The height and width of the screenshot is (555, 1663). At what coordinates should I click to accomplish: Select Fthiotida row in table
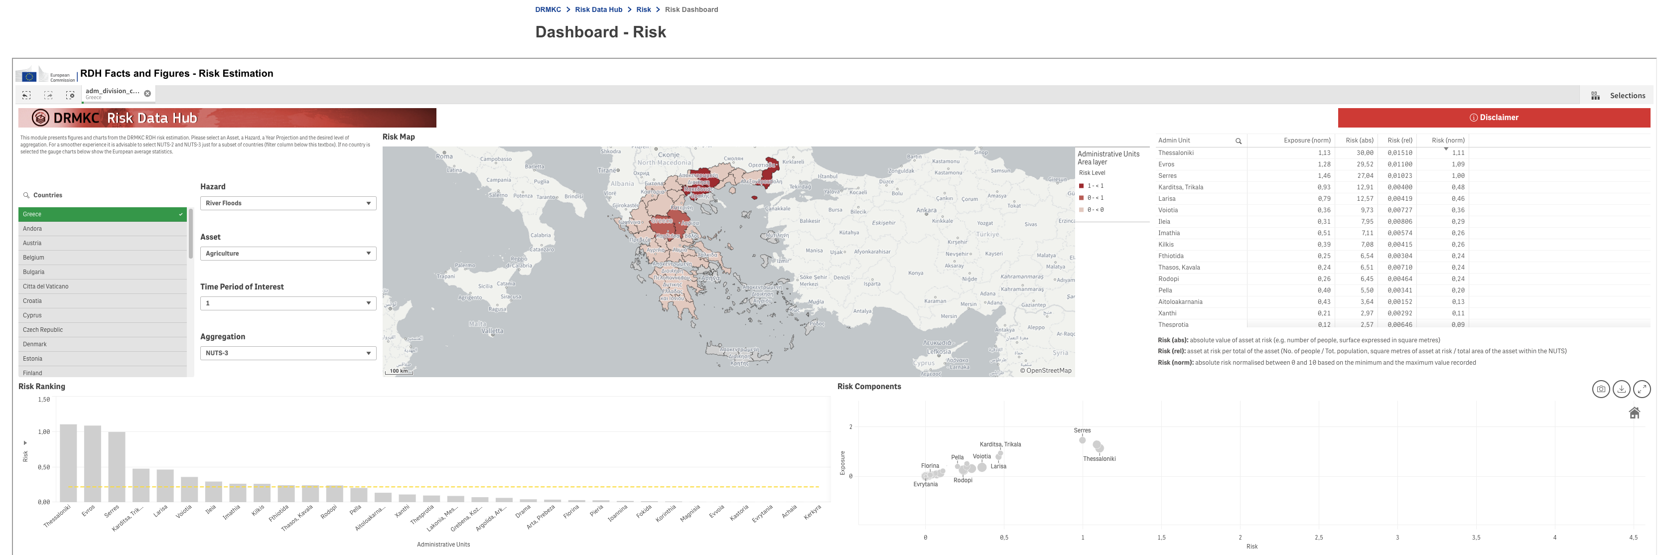(1402, 256)
